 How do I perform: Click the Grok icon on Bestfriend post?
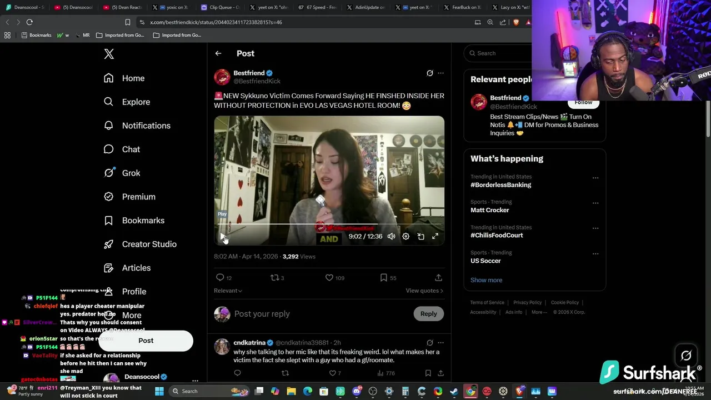click(429, 73)
